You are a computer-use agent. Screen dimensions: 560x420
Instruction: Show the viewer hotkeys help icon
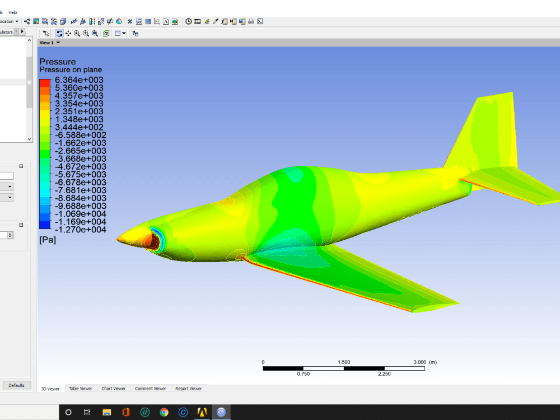(135, 34)
